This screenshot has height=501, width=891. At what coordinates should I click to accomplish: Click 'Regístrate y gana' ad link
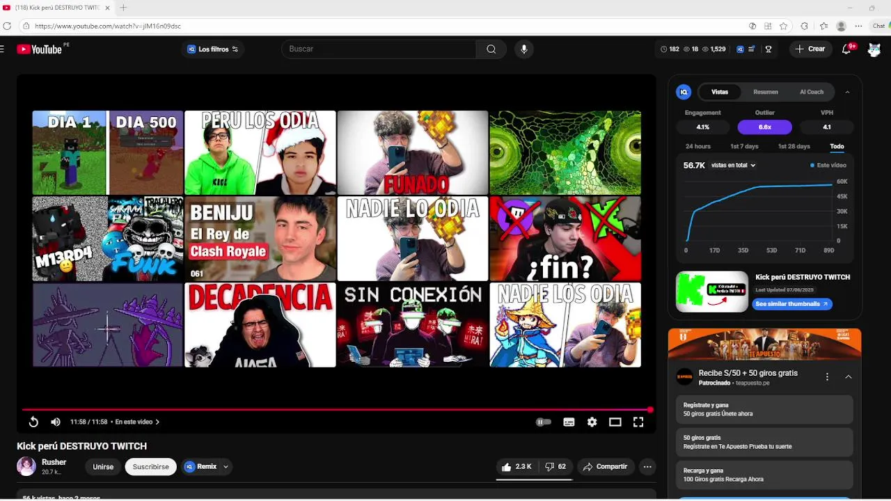tap(764, 410)
